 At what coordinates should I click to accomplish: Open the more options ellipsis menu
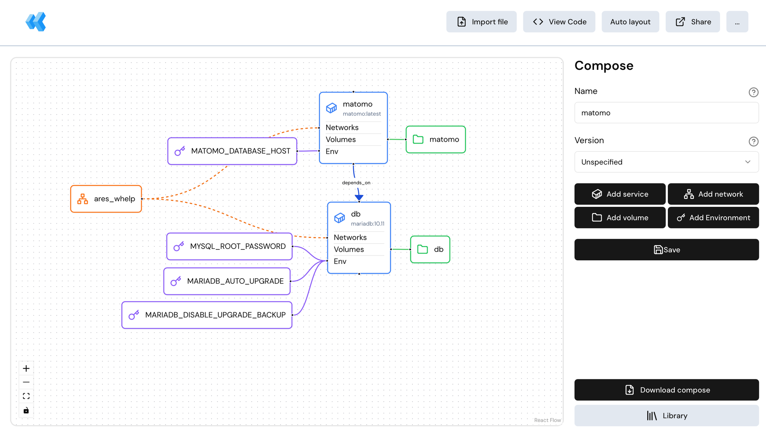click(737, 22)
